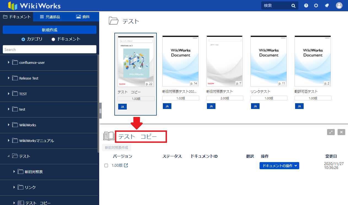Select the ドキュメント radio button
The height and width of the screenshot is (205, 348).
click(x=53, y=39)
